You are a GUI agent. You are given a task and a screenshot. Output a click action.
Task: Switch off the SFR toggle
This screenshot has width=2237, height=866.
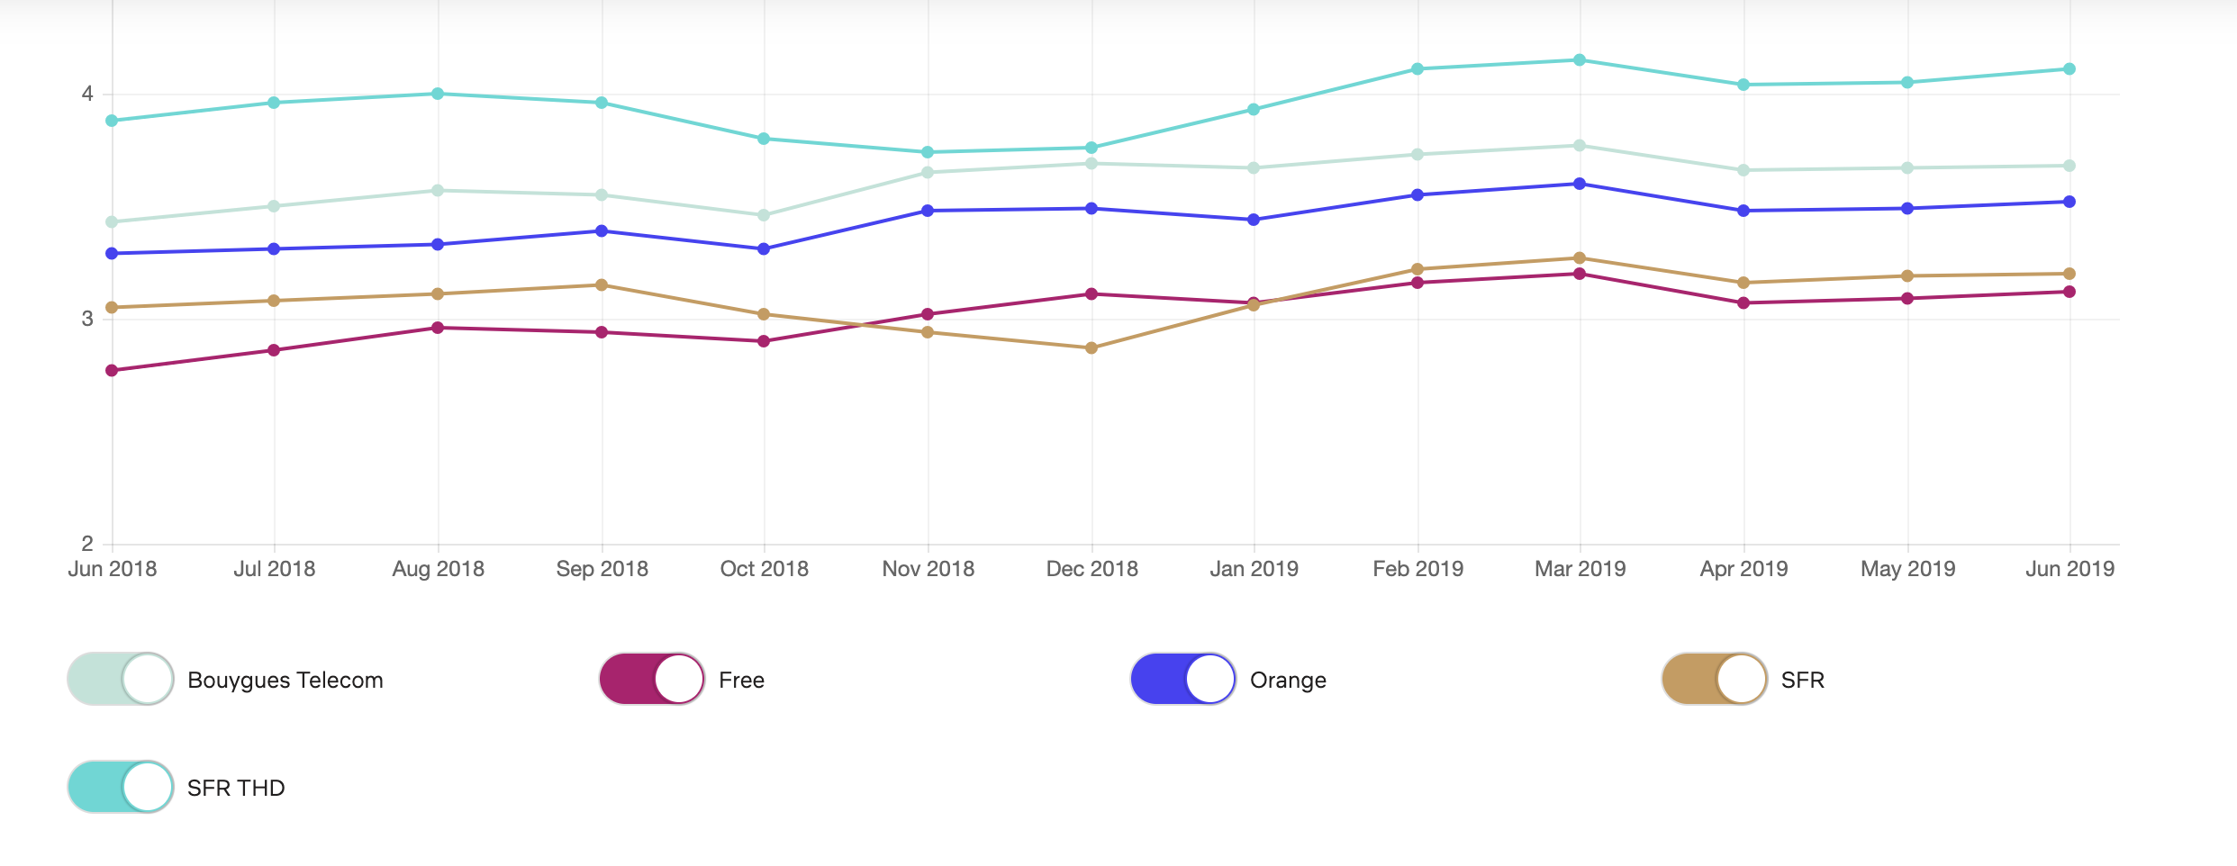[1715, 679]
